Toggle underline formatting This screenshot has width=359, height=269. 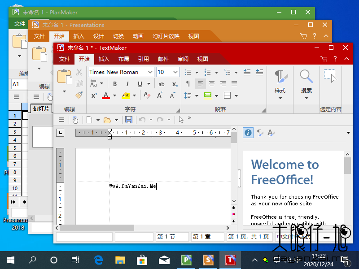point(140,84)
